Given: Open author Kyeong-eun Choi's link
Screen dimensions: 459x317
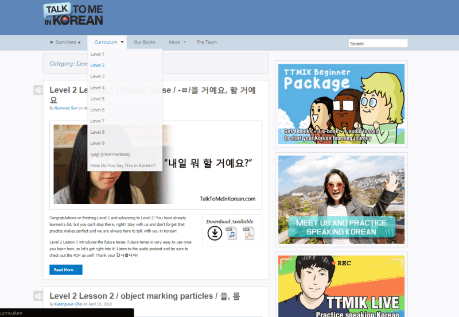Looking at the screenshot, I should [x=68, y=304].
